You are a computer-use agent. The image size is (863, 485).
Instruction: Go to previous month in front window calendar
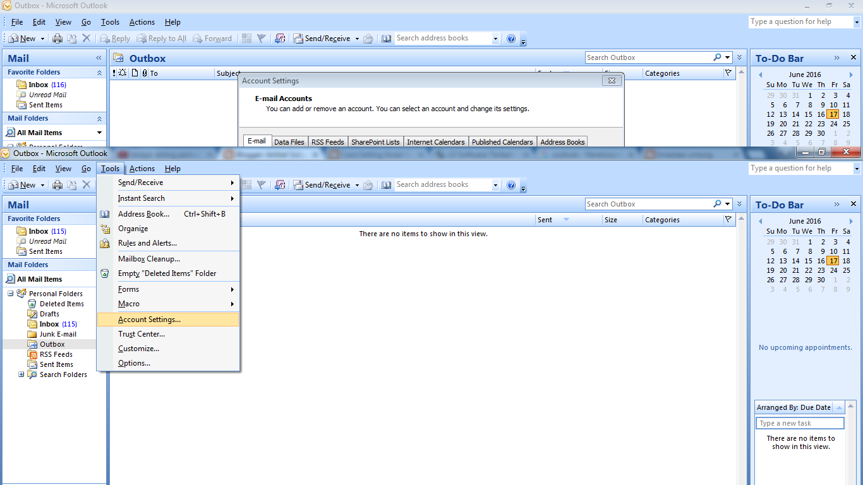coord(761,221)
